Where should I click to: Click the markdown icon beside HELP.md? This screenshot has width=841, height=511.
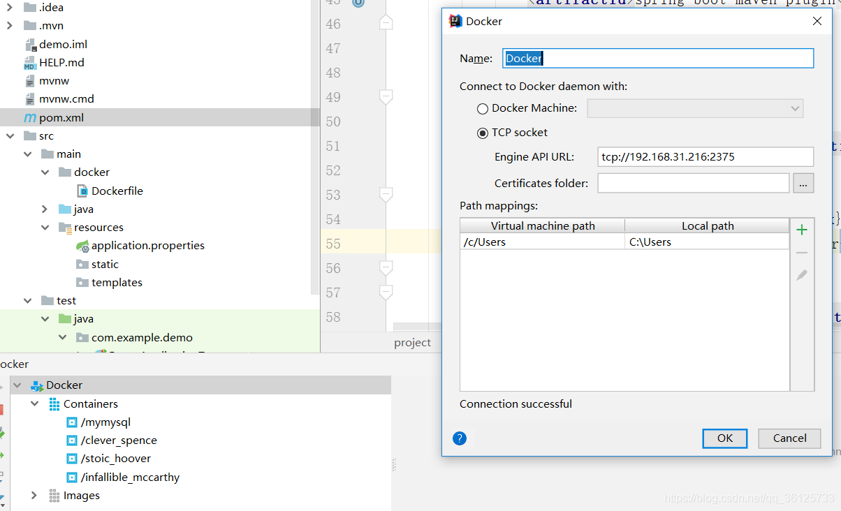[30, 62]
